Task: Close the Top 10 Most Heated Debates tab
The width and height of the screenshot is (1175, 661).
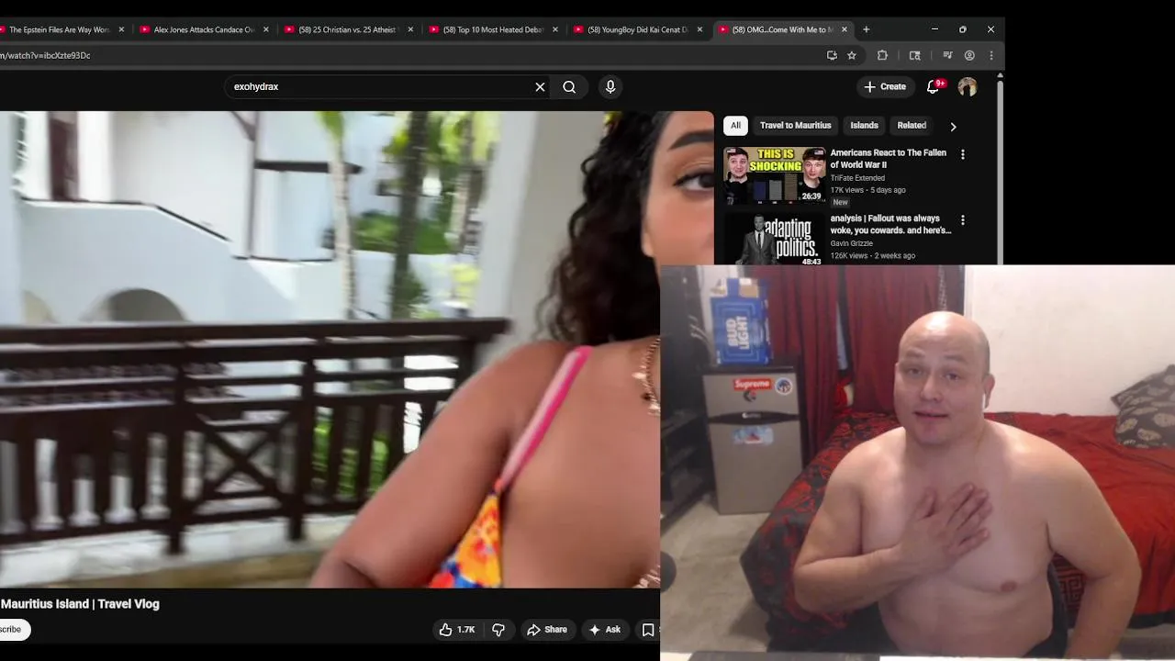Action: pos(554,29)
